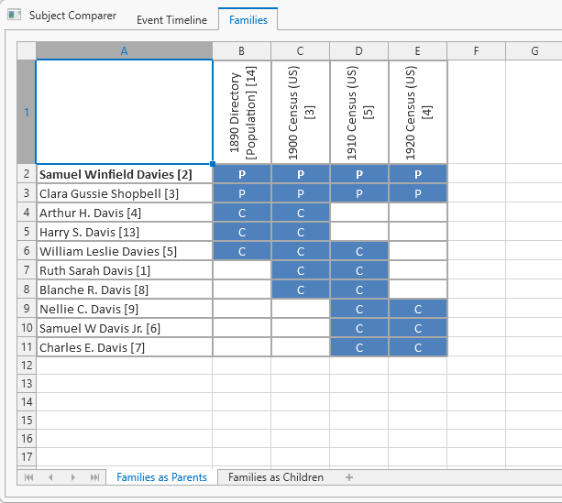Click 1920 Census P cell for Samuel Winfield

point(417,174)
